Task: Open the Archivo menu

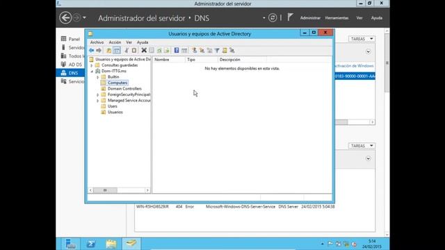Action: coord(97,42)
